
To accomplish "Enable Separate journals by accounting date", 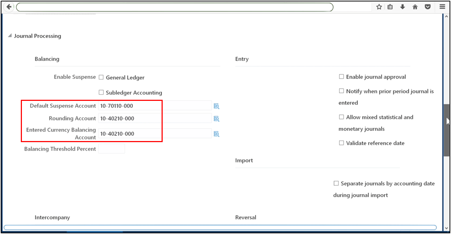I will click(336, 183).
